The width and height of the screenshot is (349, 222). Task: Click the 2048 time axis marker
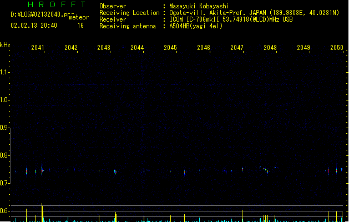tap(270, 48)
